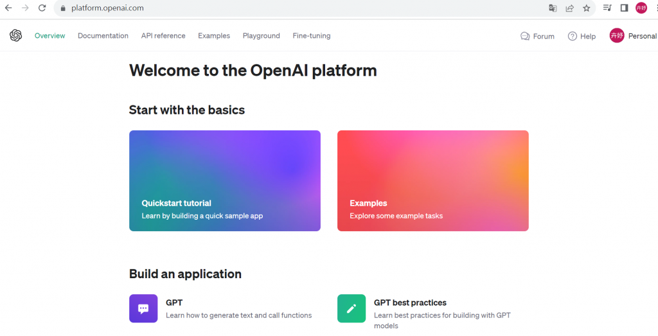Click the Help question mark icon
Screen dimensions: 658x336
point(573,36)
